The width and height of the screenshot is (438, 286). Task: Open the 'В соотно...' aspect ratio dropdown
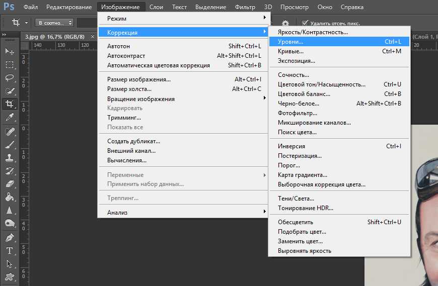point(54,23)
